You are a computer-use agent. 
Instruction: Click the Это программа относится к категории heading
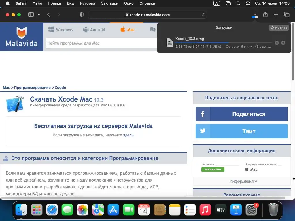[85, 158]
